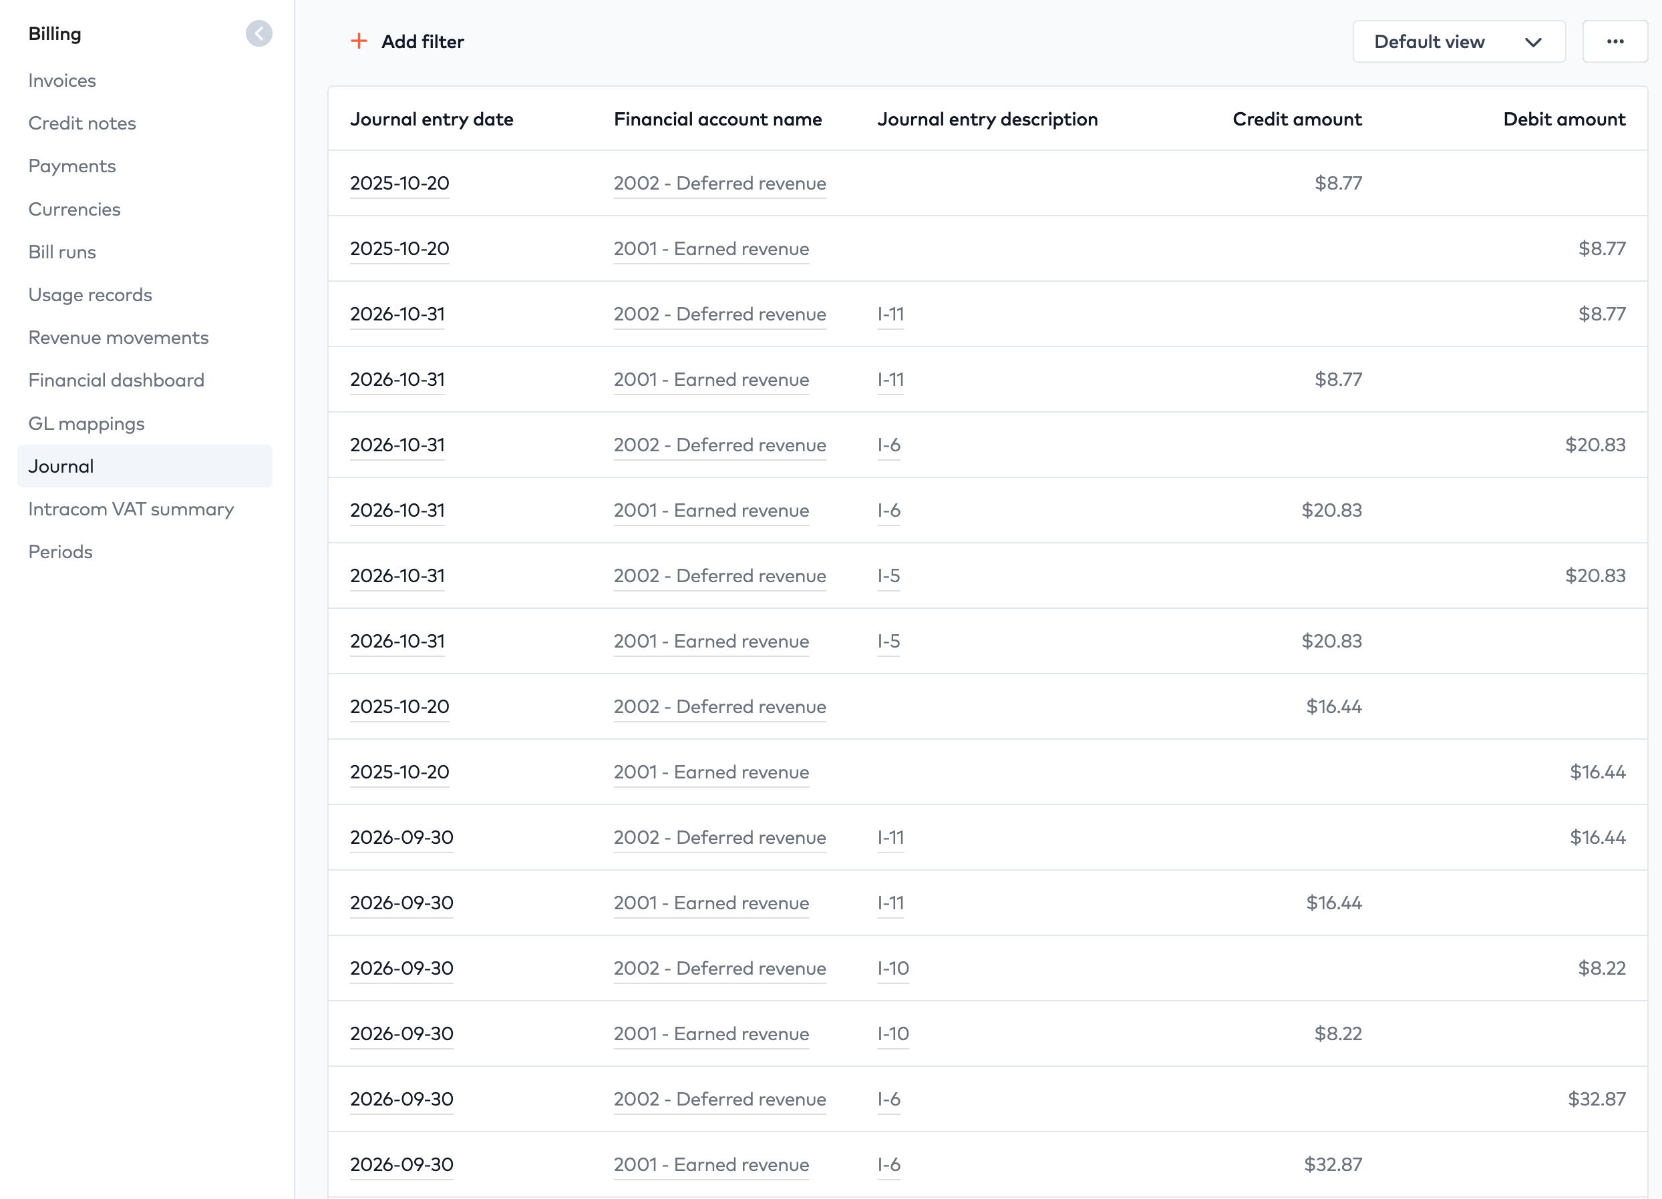The height and width of the screenshot is (1199, 1662).
Task: Go to Periods in the sidebar
Action: click(60, 551)
